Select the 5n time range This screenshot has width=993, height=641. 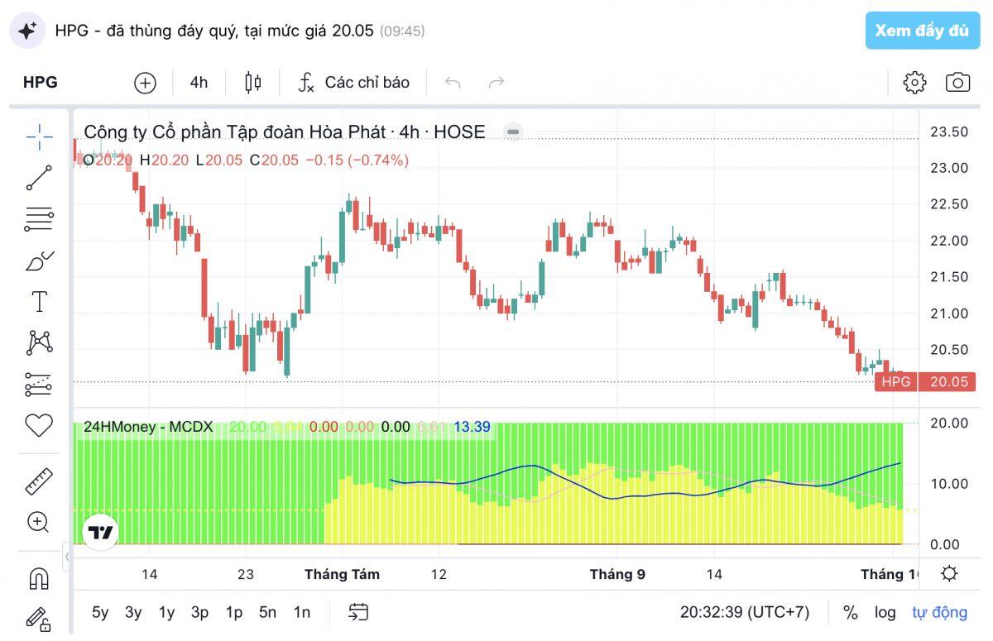pyautogui.click(x=267, y=612)
